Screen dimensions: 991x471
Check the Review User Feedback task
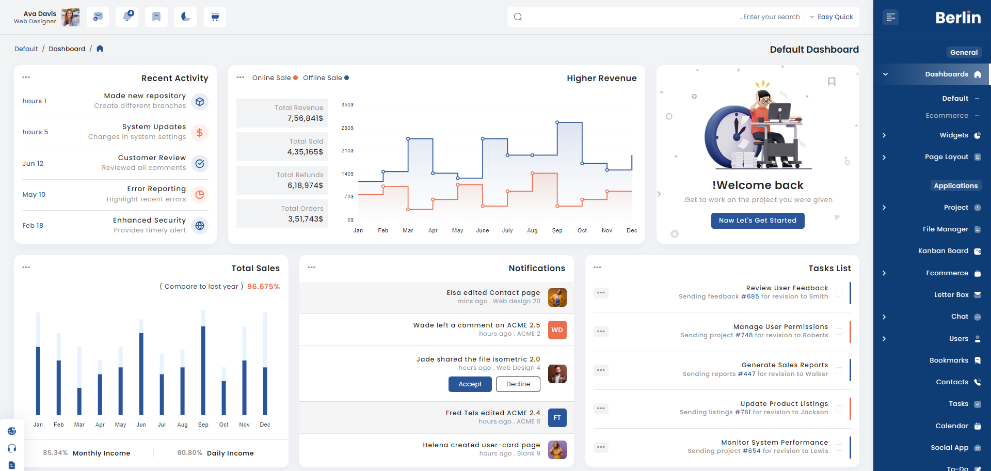(x=839, y=293)
